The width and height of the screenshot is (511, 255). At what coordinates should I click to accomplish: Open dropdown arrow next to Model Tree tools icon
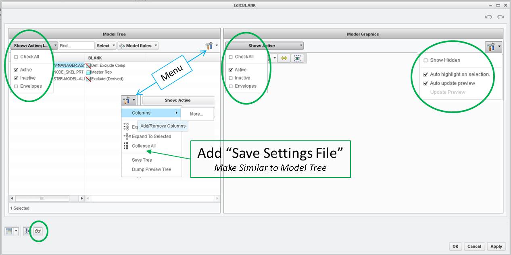(x=217, y=46)
